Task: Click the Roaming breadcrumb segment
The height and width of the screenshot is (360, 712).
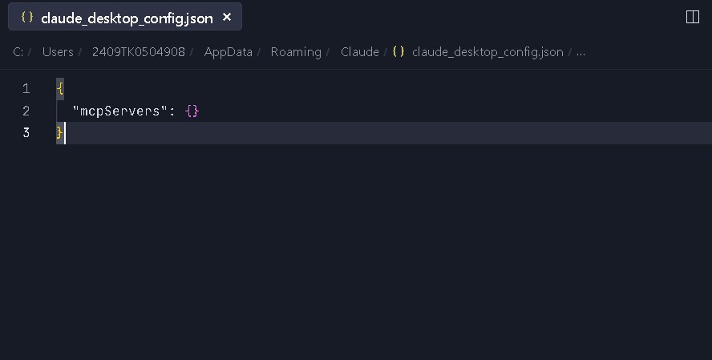Action: 295,51
